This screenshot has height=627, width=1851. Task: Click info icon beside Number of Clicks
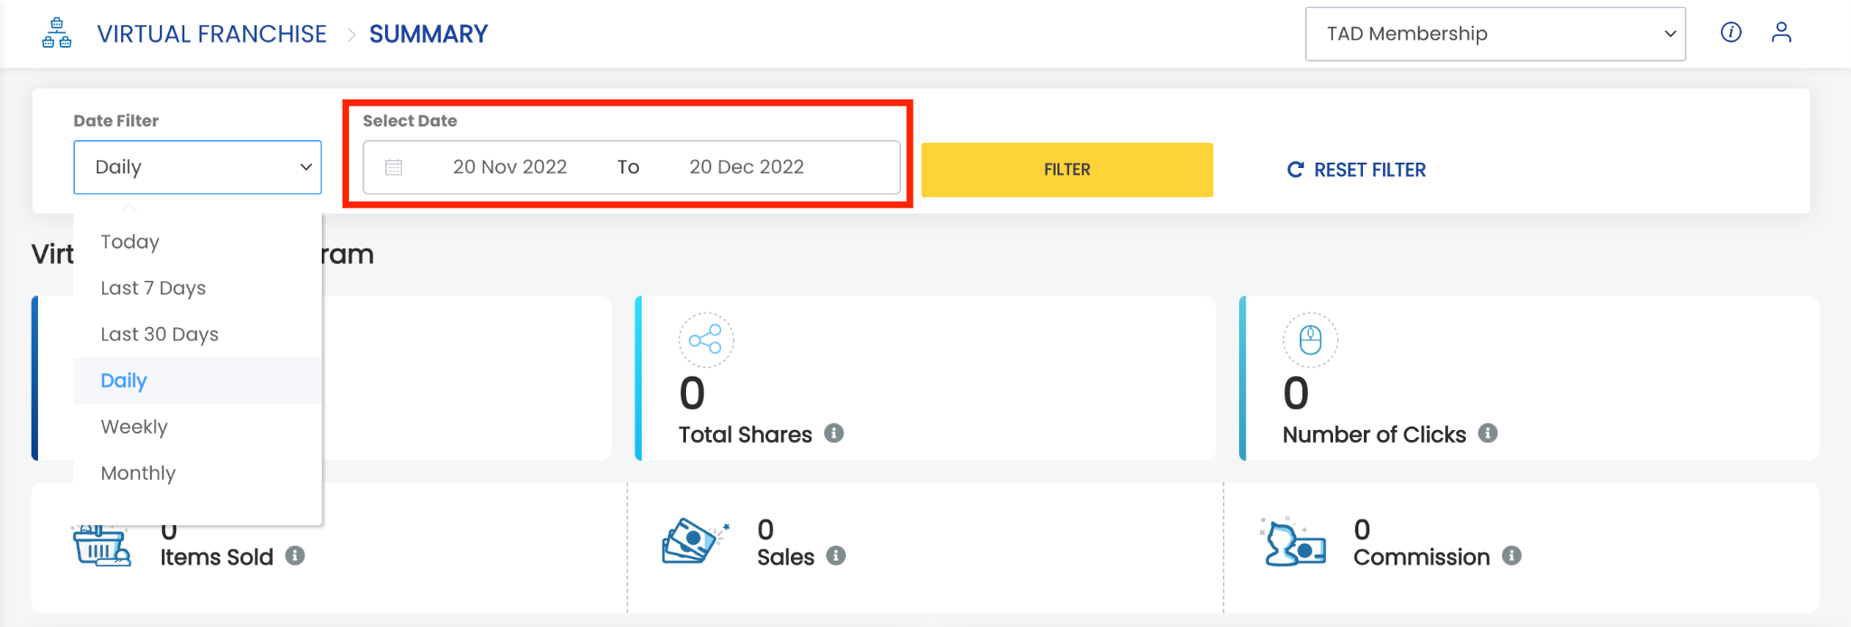1488,433
